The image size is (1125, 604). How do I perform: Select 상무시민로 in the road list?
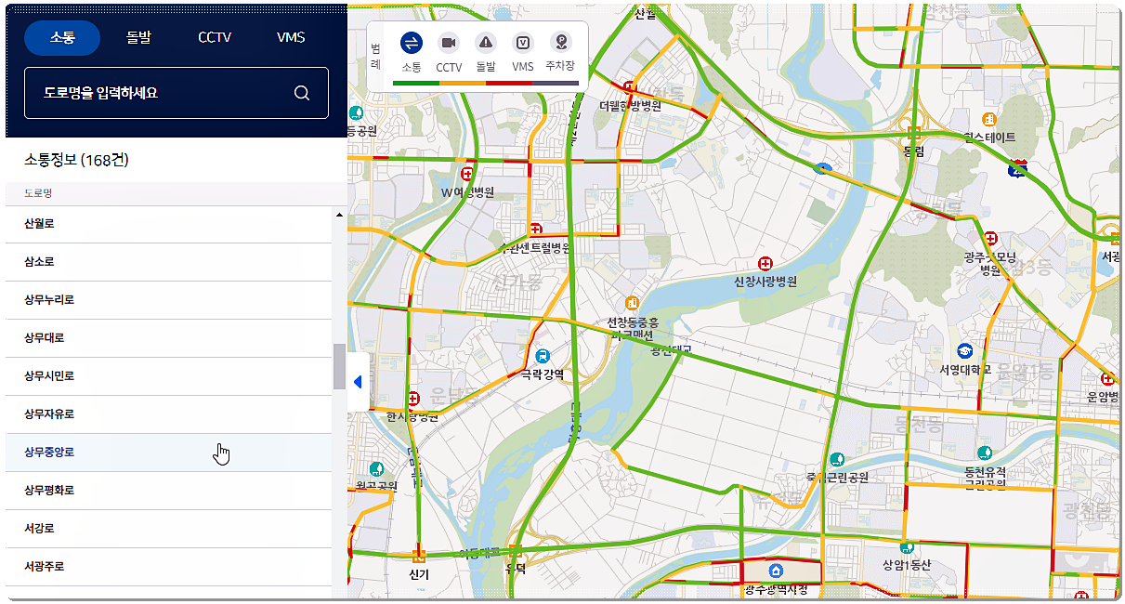pos(169,376)
